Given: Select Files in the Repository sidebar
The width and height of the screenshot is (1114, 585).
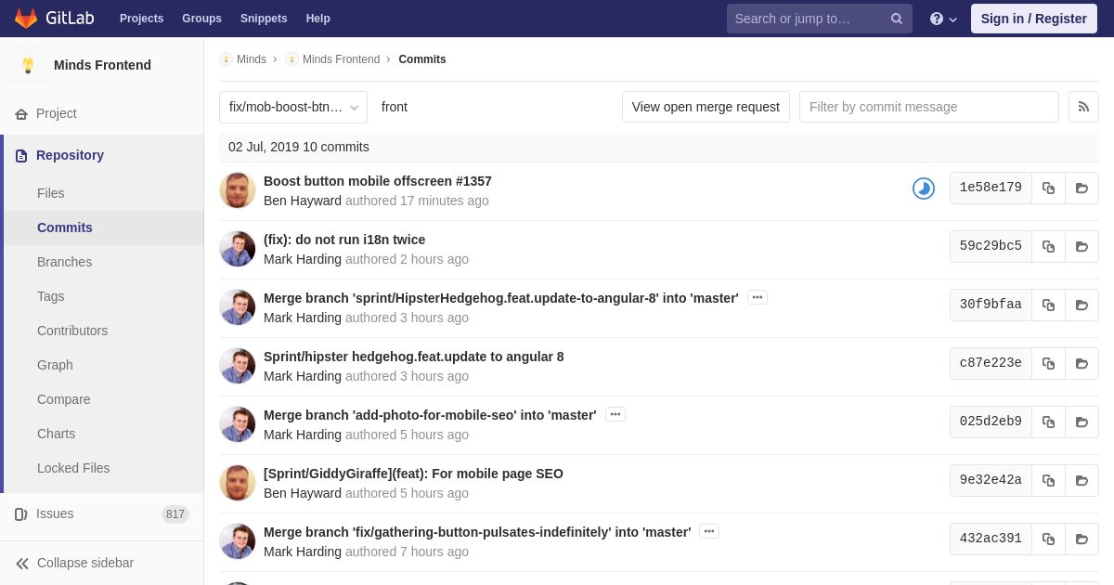Looking at the screenshot, I should [51, 193].
